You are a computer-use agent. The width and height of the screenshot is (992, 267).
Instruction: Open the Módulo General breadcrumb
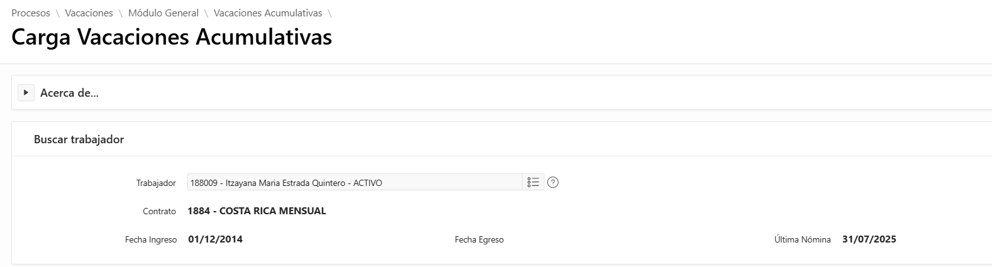click(x=163, y=13)
